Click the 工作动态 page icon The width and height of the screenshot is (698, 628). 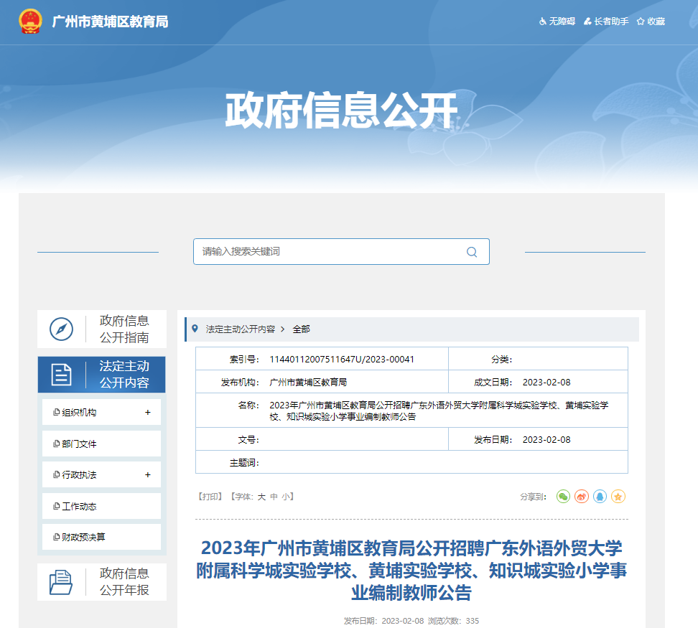[57, 506]
